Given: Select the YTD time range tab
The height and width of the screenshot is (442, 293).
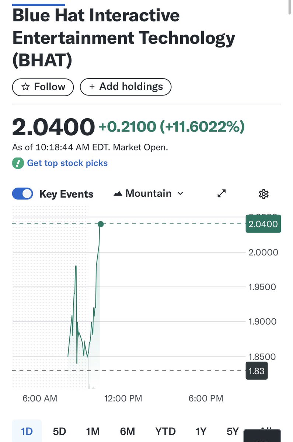Looking at the screenshot, I should click(x=165, y=431).
